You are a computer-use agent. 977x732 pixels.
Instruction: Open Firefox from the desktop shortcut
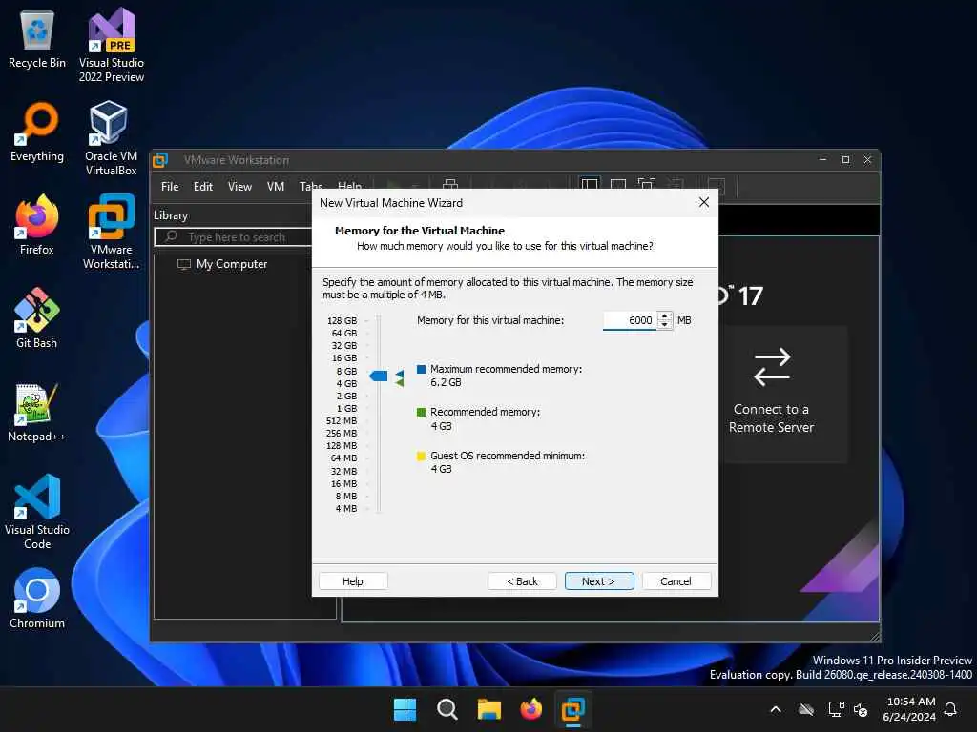pos(37,225)
